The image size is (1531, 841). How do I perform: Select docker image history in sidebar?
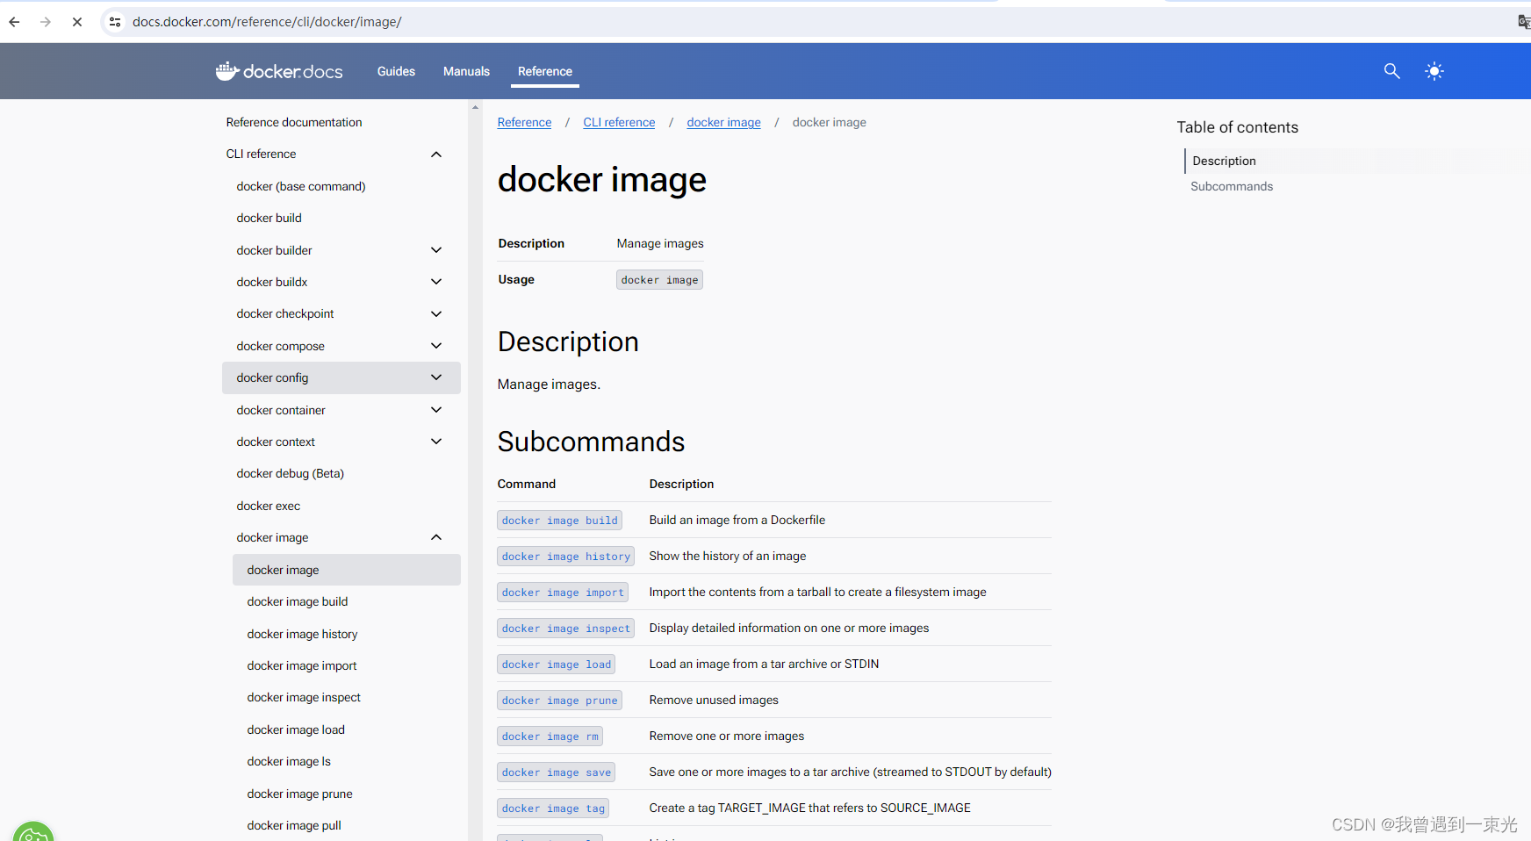tap(302, 634)
